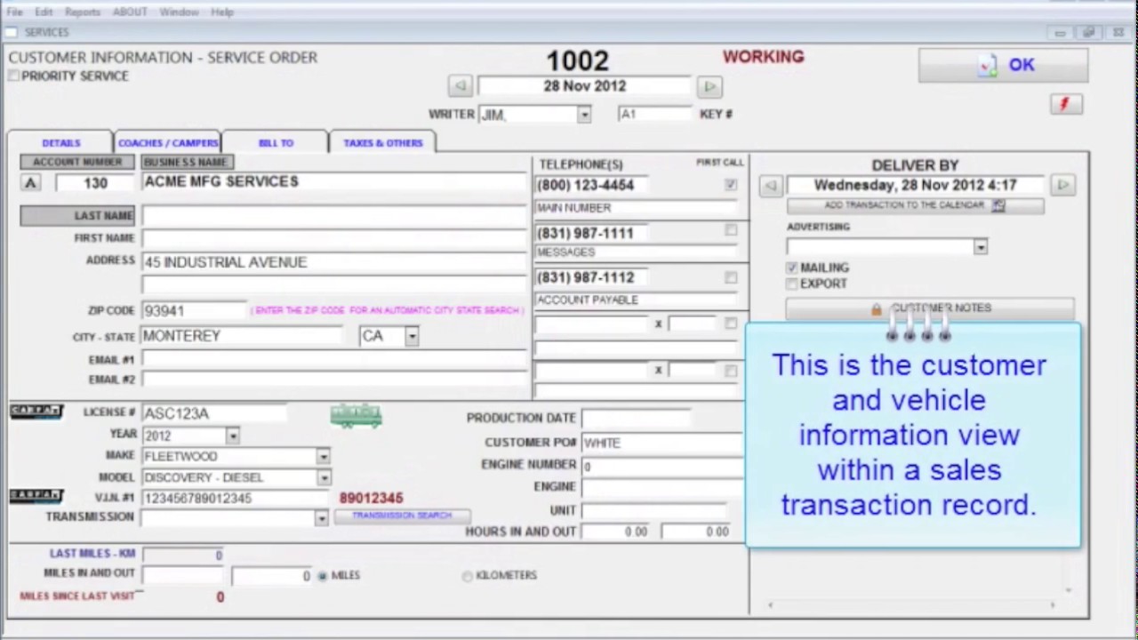The height and width of the screenshot is (640, 1138).
Task: Switch to the Taxes & Others tab
Action: pyautogui.click(x=383, y=142)
